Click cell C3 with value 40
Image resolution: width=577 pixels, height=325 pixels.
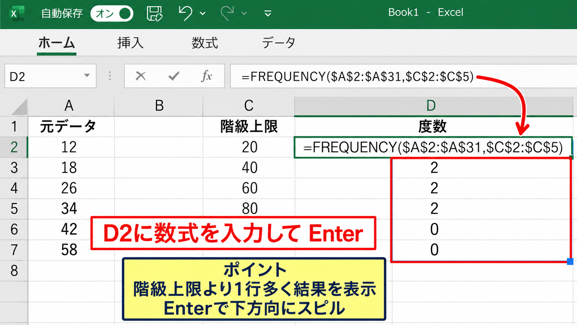click(248, 168)
